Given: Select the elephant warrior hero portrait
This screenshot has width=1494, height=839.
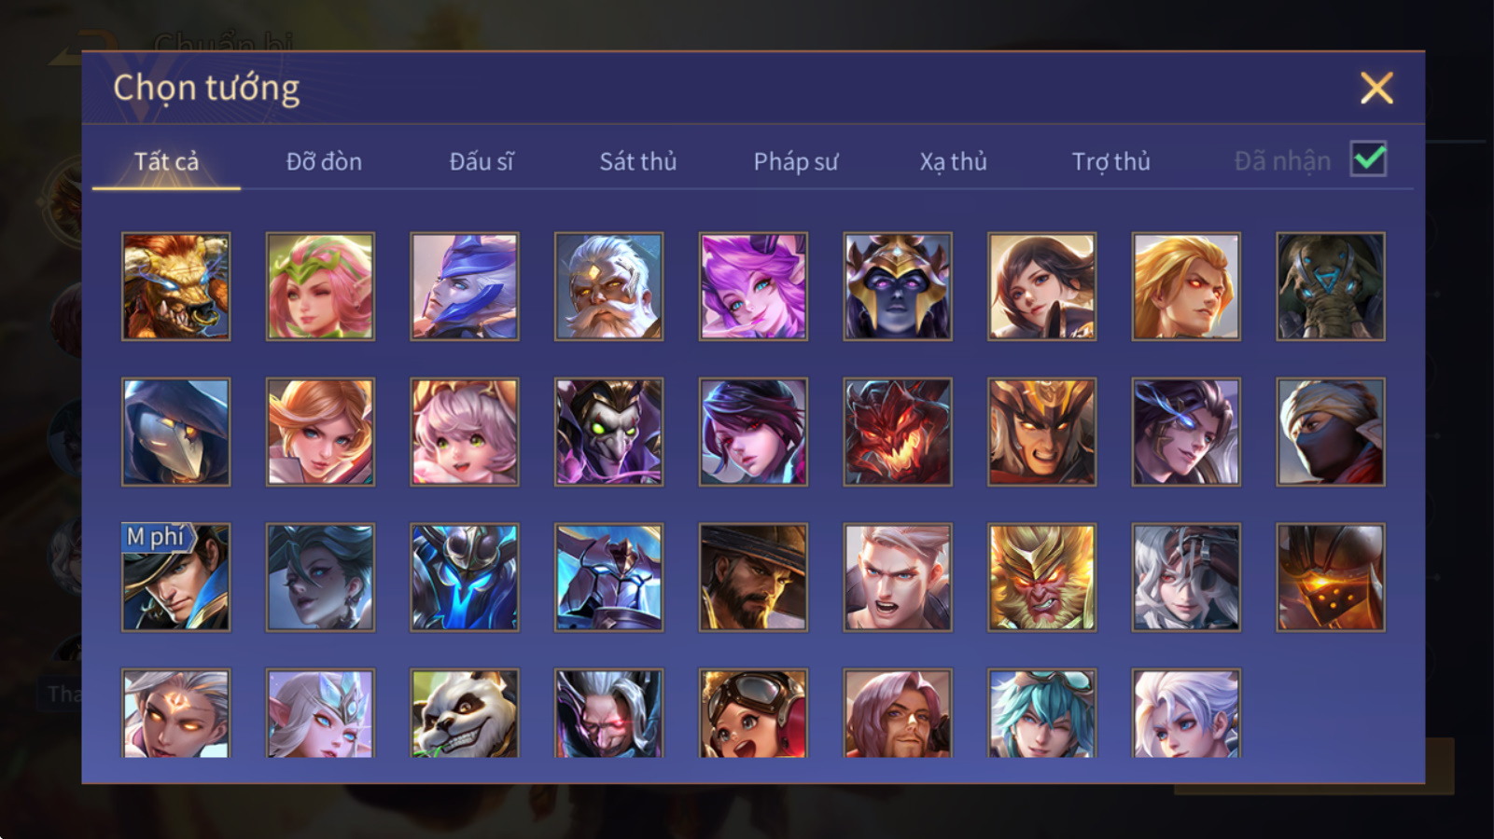Looking at the screenshot, I should click(x=1331, y=286).
